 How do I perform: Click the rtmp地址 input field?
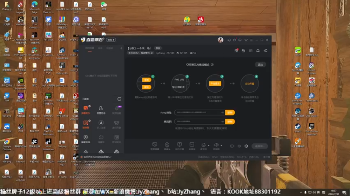click(x=200, y=112)
